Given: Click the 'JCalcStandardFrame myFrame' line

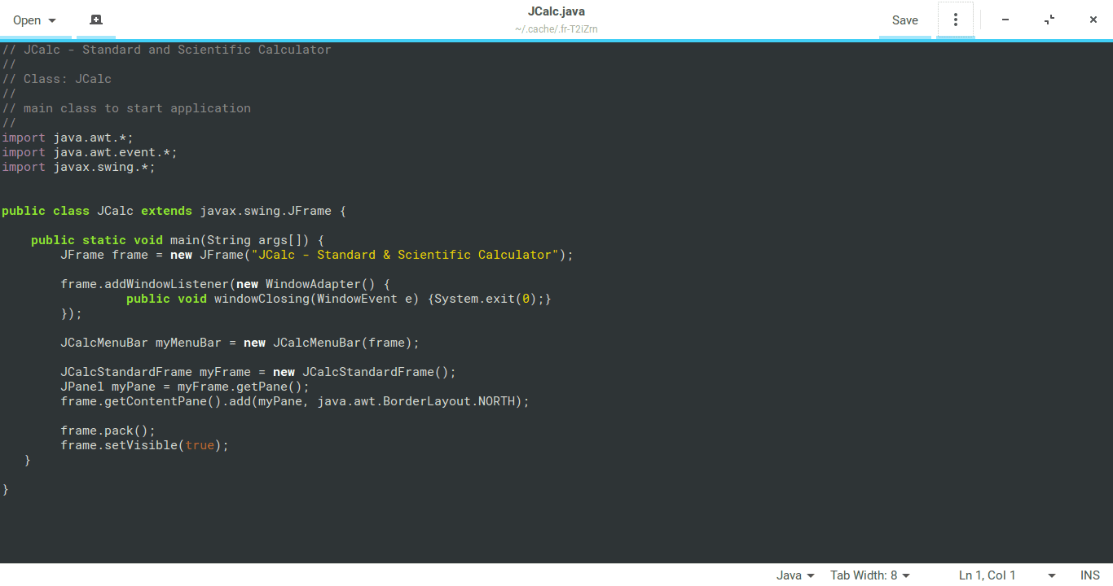Looking at the screenshot, I should (x=258, y=372).
